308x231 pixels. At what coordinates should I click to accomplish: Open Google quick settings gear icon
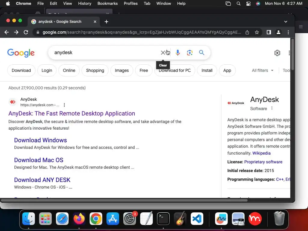click(277, 53)
